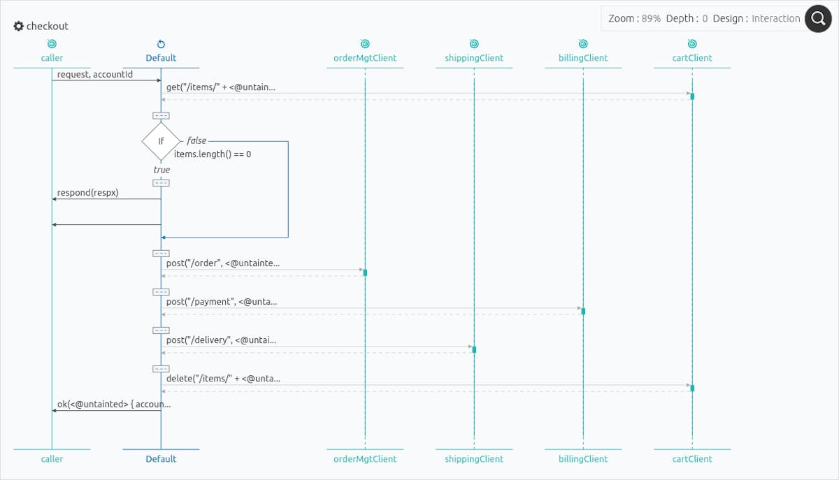Click the circular arrow icon above Default
The image size is (839, 480).
pos(161,42)
